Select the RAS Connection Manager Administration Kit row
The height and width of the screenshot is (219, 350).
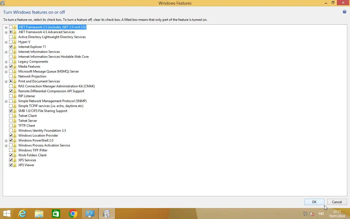click(57, 86)
